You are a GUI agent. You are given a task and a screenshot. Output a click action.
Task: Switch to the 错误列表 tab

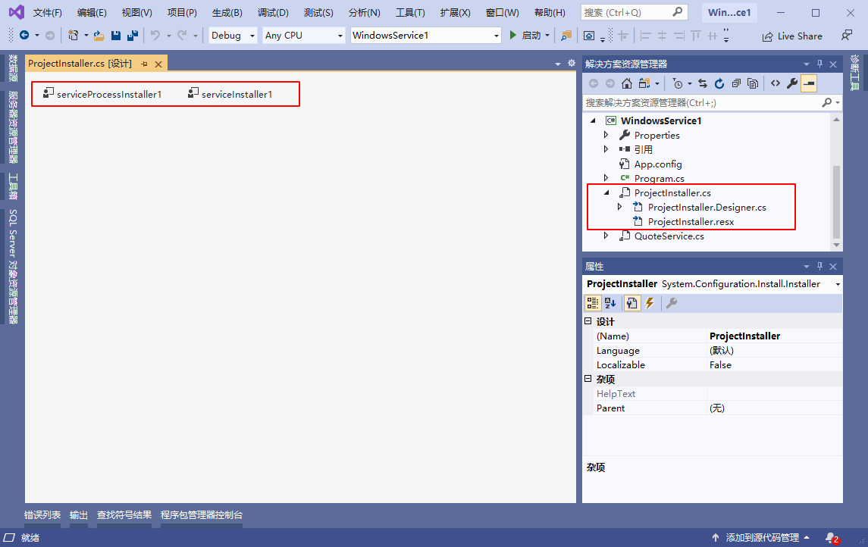point(42,515)
